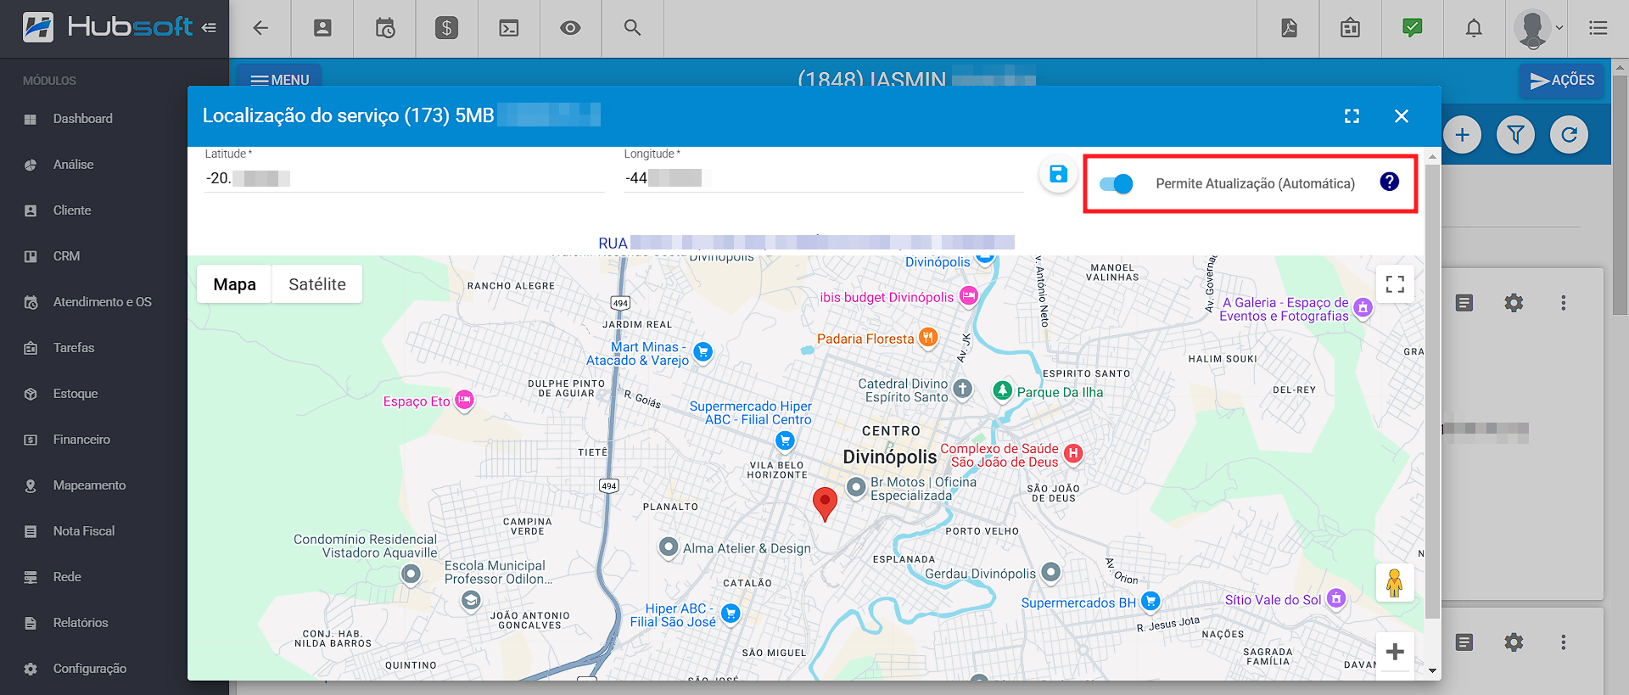Click the ibis budget Divinópolis map label
1629x695 pixels.
(x=887, y=297)
